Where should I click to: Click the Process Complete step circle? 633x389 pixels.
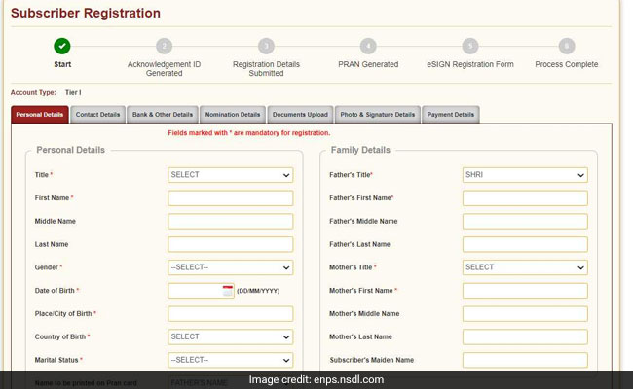567,46
